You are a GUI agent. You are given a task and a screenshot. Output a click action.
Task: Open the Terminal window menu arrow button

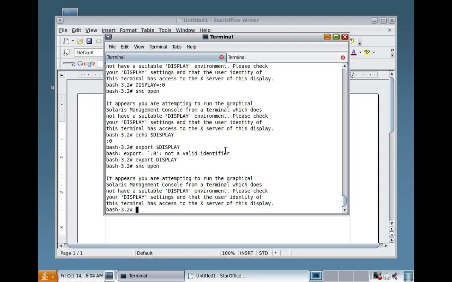pyautogui.click(x=108, y=37)
